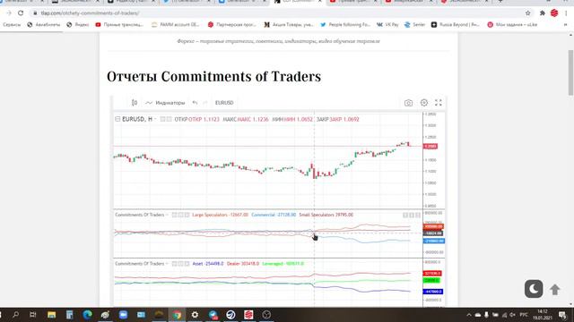Switch to Chrome on taskbar
The image size is (574, 322).
click(x=177, y=315)
